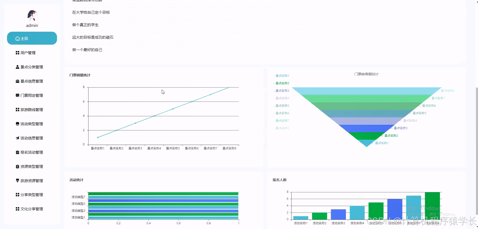Image resolution: width=478 pixels, height=229 pixels.
Task: Click the home icon beside 主页
Action: (17, 38)
